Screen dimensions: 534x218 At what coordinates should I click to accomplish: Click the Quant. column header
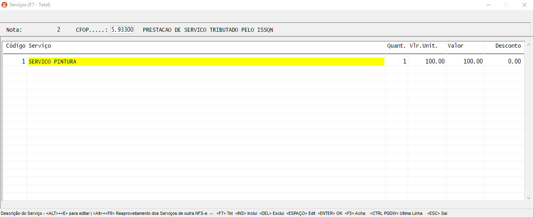click(397, 46)
